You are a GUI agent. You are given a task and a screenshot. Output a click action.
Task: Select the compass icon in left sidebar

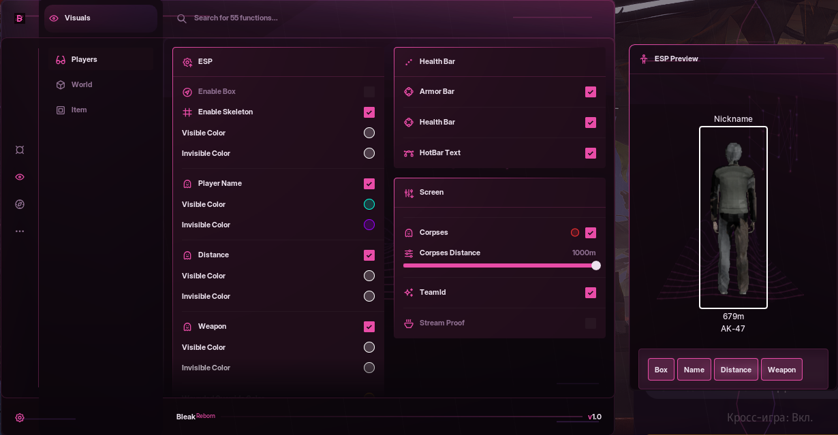20,204
